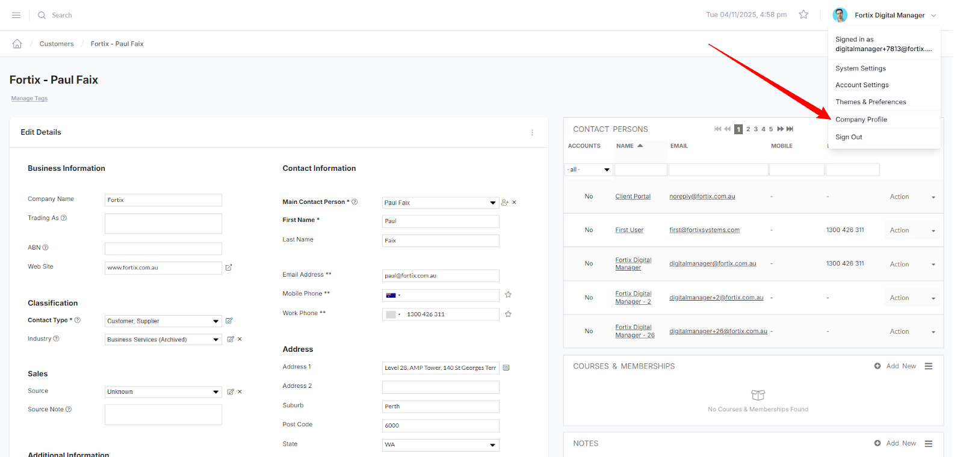Viewport: 963px width, 457px height.
Task: Click the Email Address field
Action: click(441, 276)
